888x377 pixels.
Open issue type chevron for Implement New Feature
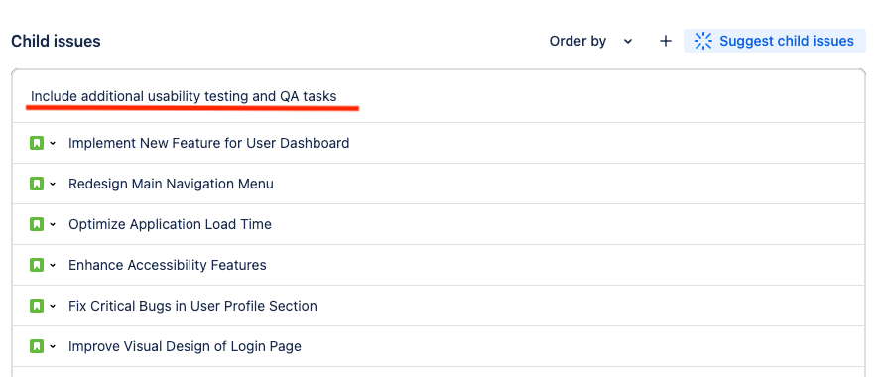53,143
